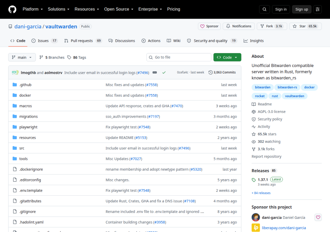Click the .editorconfig file icon
Image resolution: width=330 pixels, height=232 pixels.
click(15, 179)
